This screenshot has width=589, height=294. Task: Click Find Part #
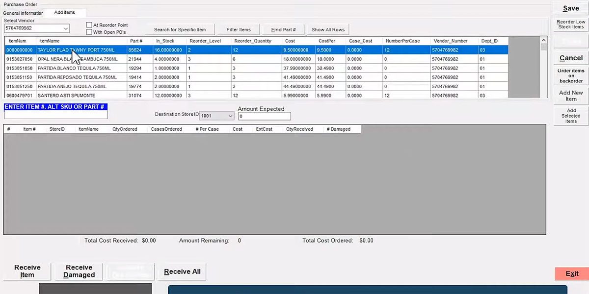283,29
